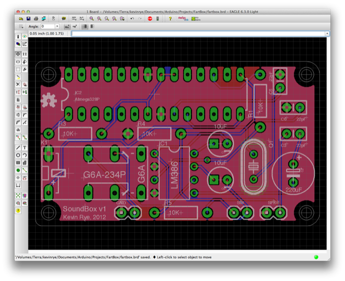
Task: Click the G6A-234P relay label on board
Action: [105, 175]
